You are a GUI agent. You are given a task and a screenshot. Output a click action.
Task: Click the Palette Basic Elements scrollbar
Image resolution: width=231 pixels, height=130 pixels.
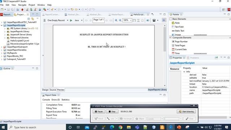[200, 35]
